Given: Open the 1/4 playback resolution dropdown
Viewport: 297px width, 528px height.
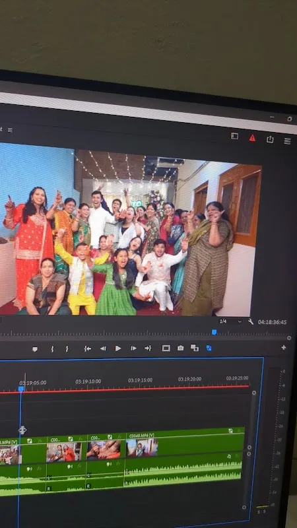Looking at the screenshot, I should pos(230,321).
